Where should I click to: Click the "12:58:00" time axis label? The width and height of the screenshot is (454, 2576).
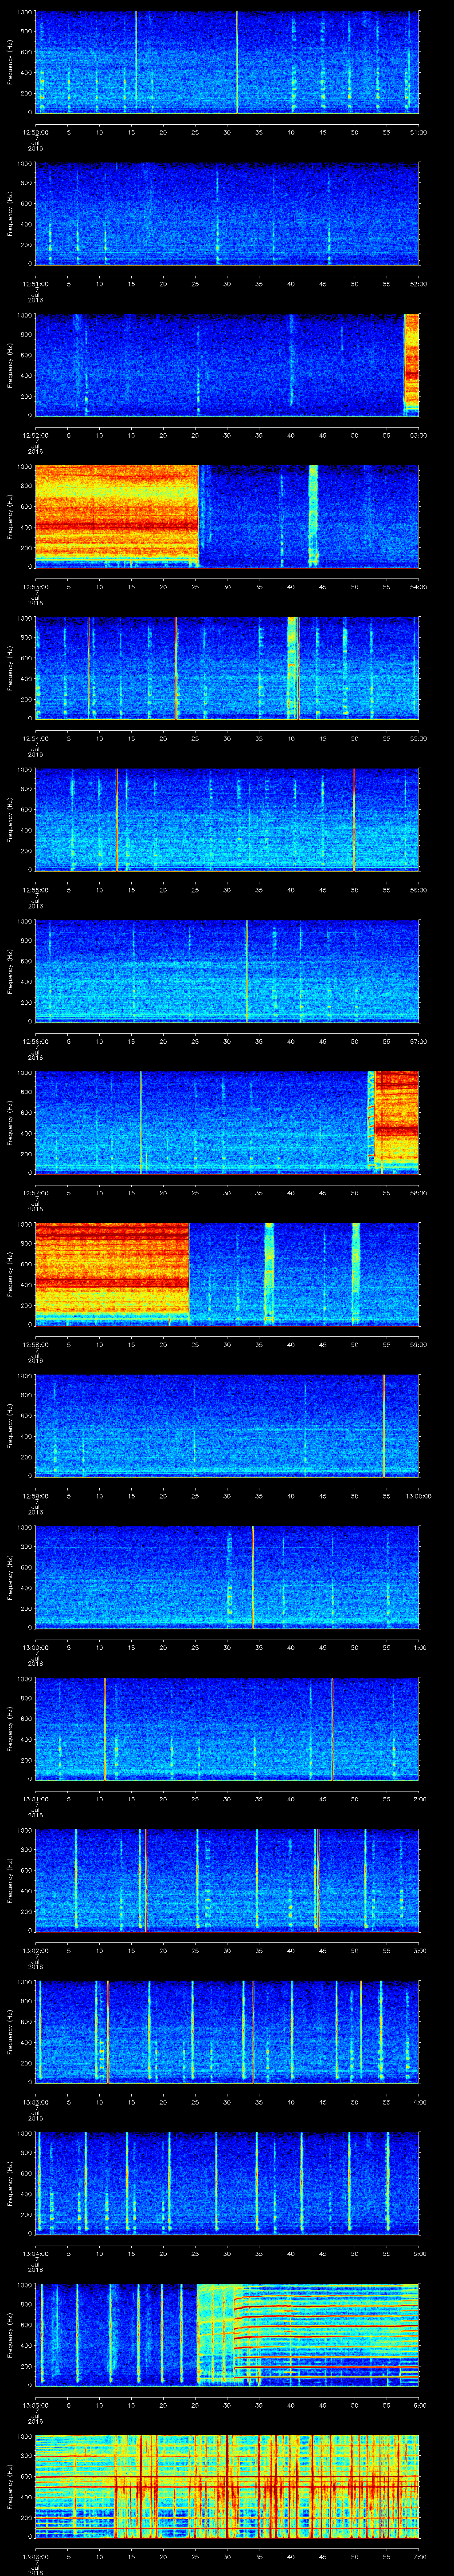click(35, 1344)
